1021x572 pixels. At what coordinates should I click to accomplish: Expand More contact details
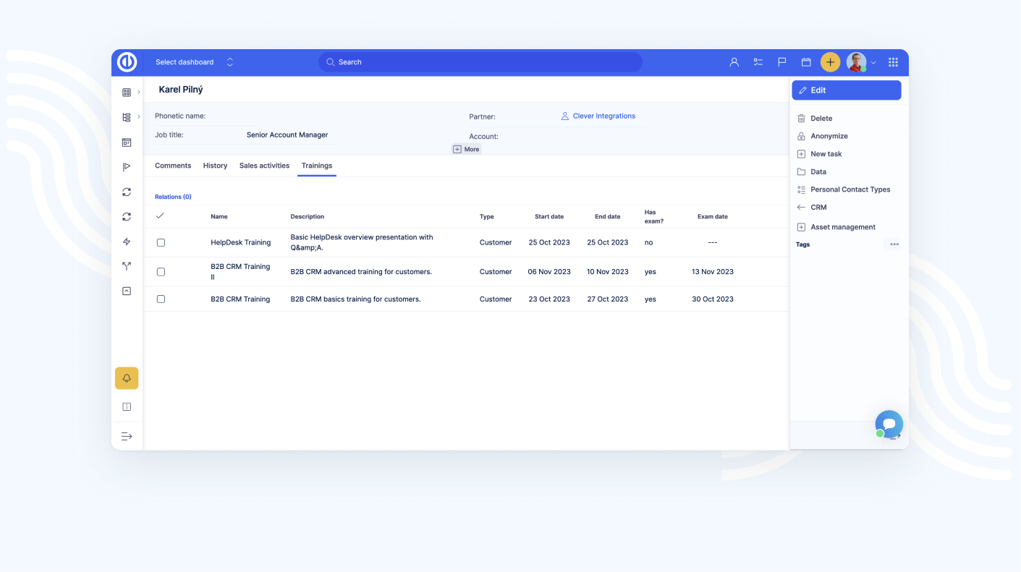pos(466,149)
